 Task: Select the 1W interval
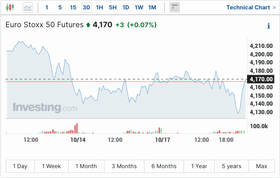(x=139, y=8)
